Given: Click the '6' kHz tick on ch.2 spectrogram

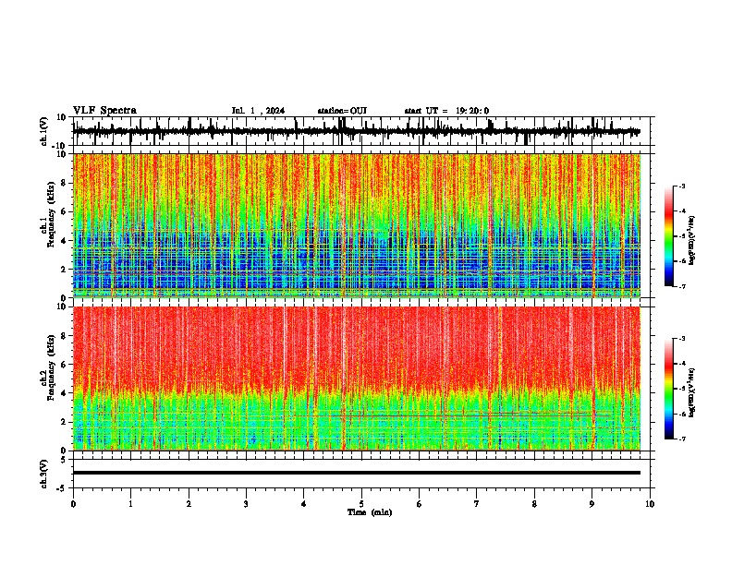Looking at the screenshot, I should pyautogui.click(x=65, y=365).
